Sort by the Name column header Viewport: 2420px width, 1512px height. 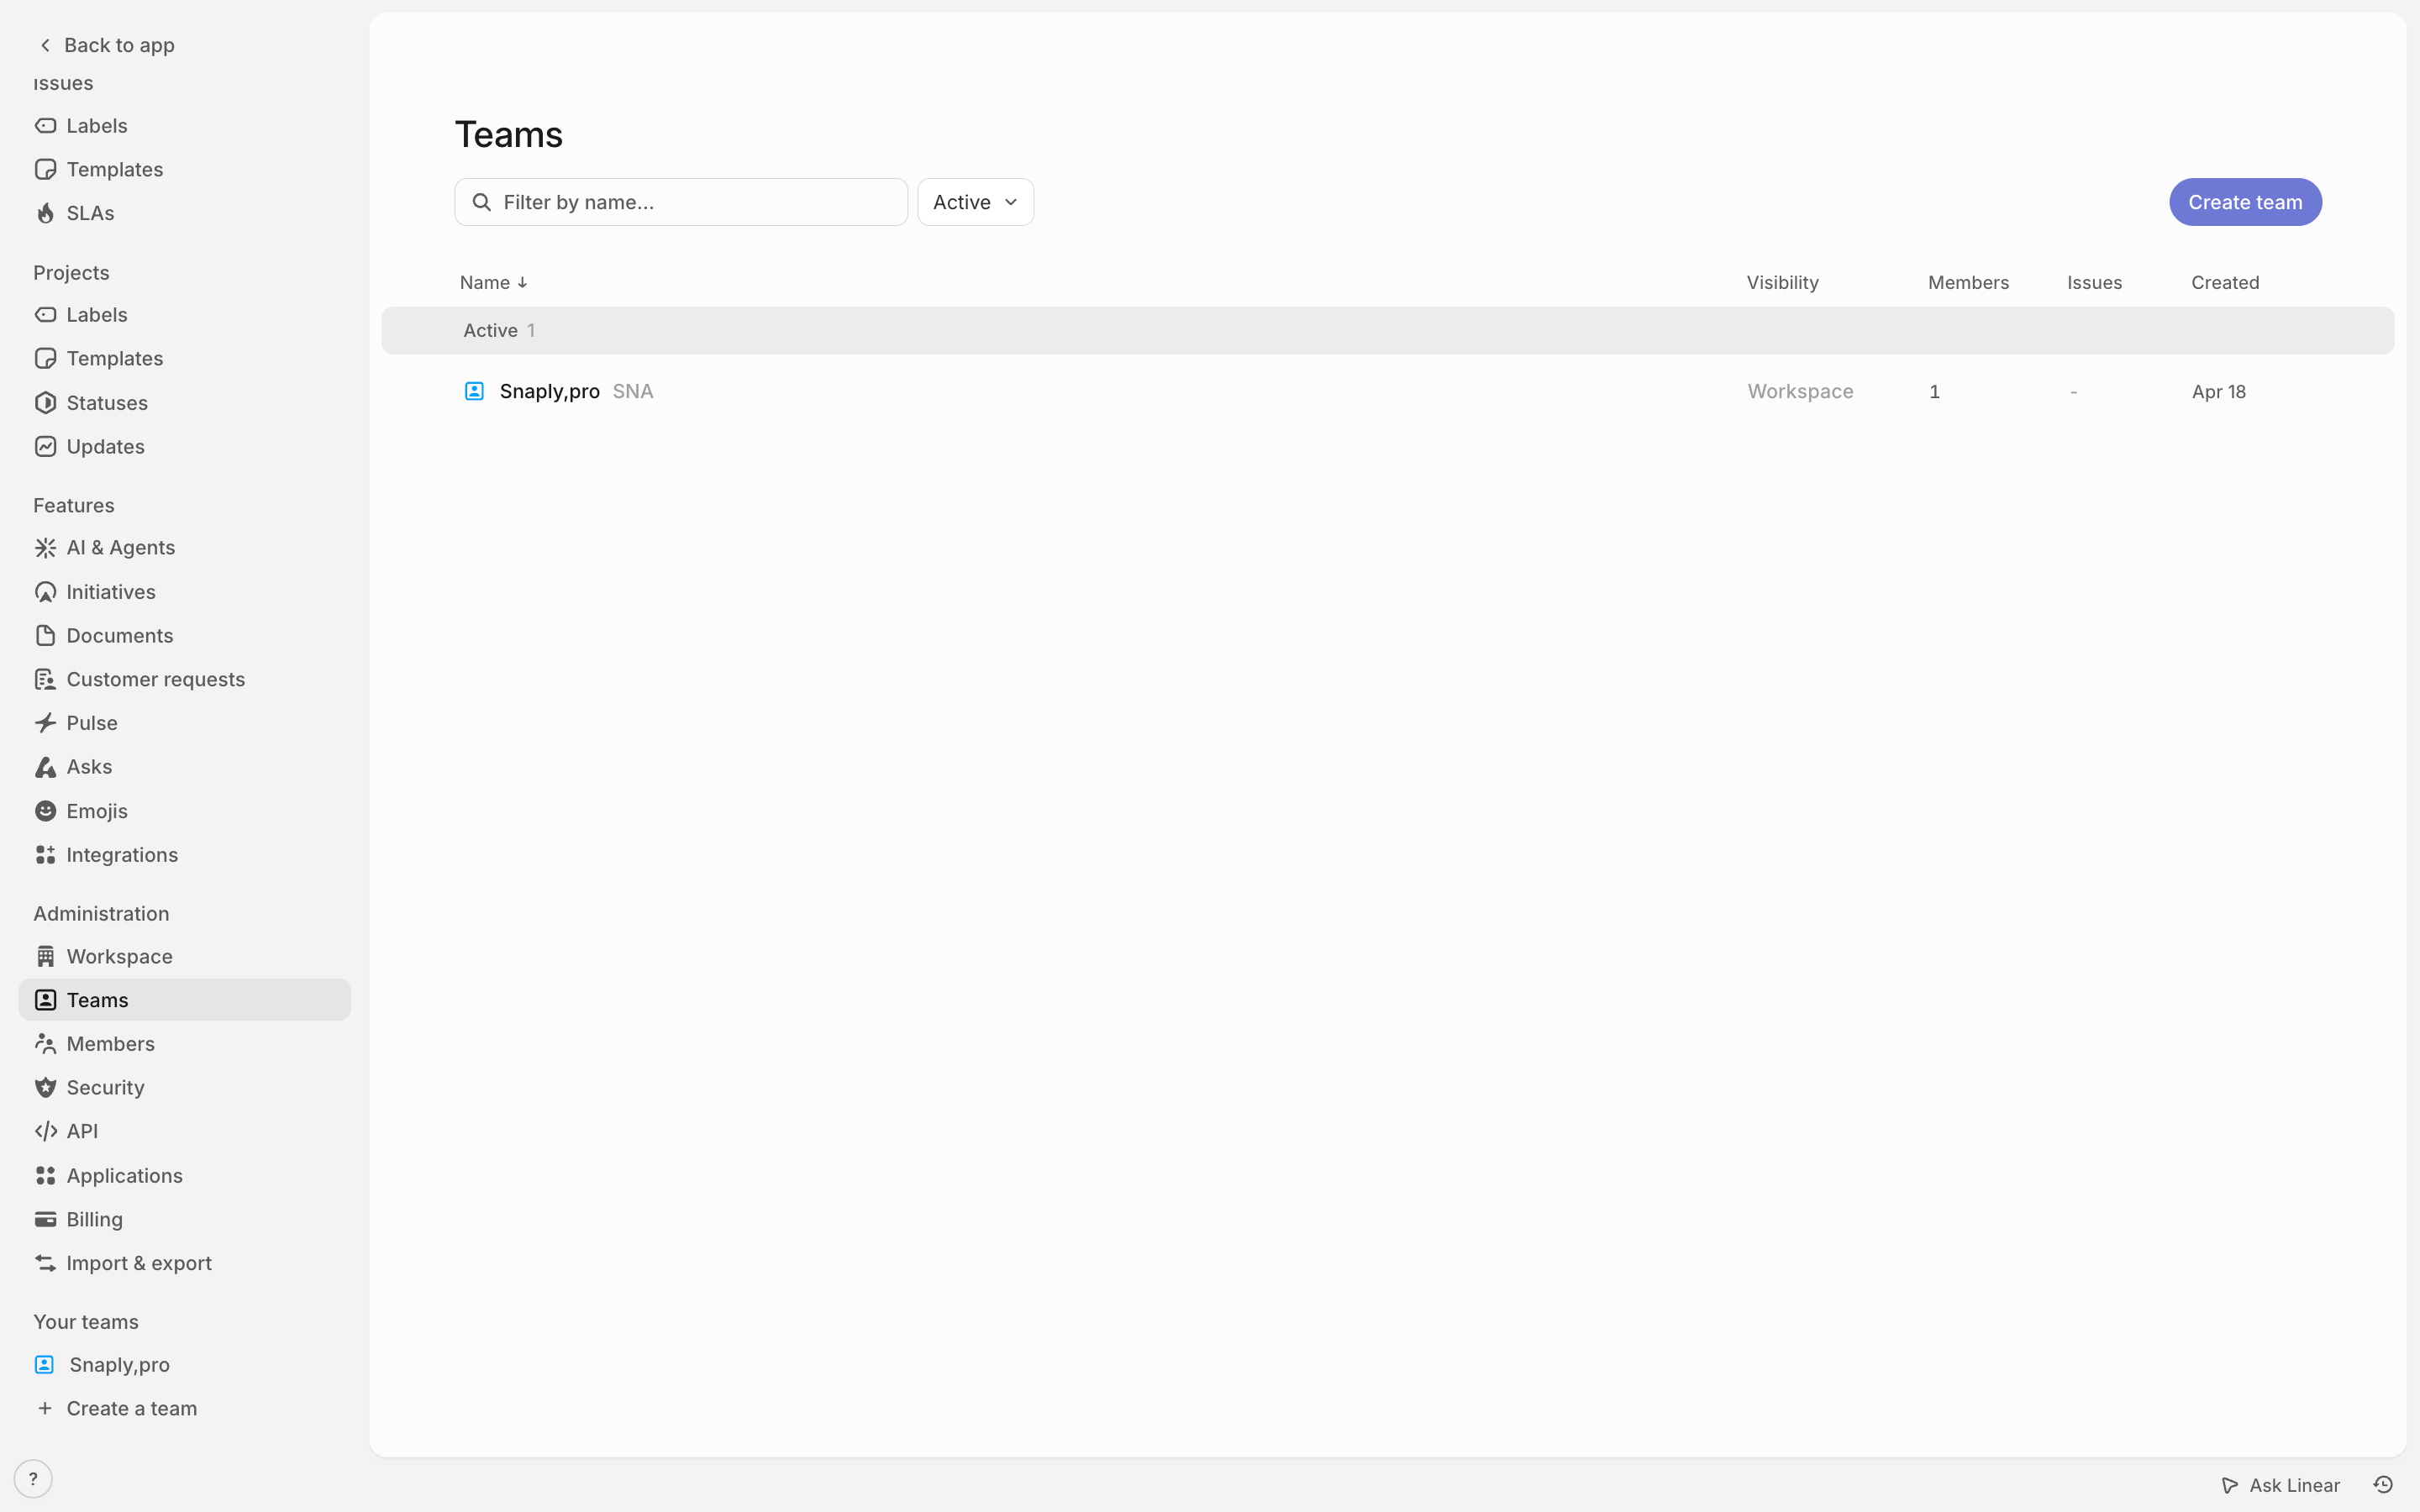tap(493, 283)
